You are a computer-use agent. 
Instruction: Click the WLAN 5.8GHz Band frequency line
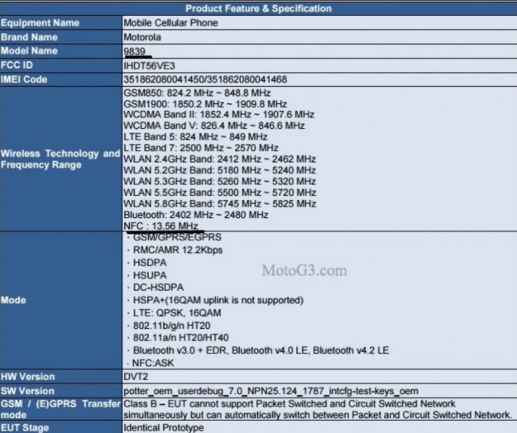pos(219,203)
